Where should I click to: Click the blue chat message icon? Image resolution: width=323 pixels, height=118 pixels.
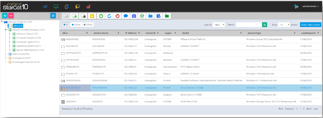point(125,16)
